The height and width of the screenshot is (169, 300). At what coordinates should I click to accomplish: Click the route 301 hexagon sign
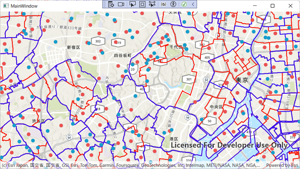tap(189, 79)
